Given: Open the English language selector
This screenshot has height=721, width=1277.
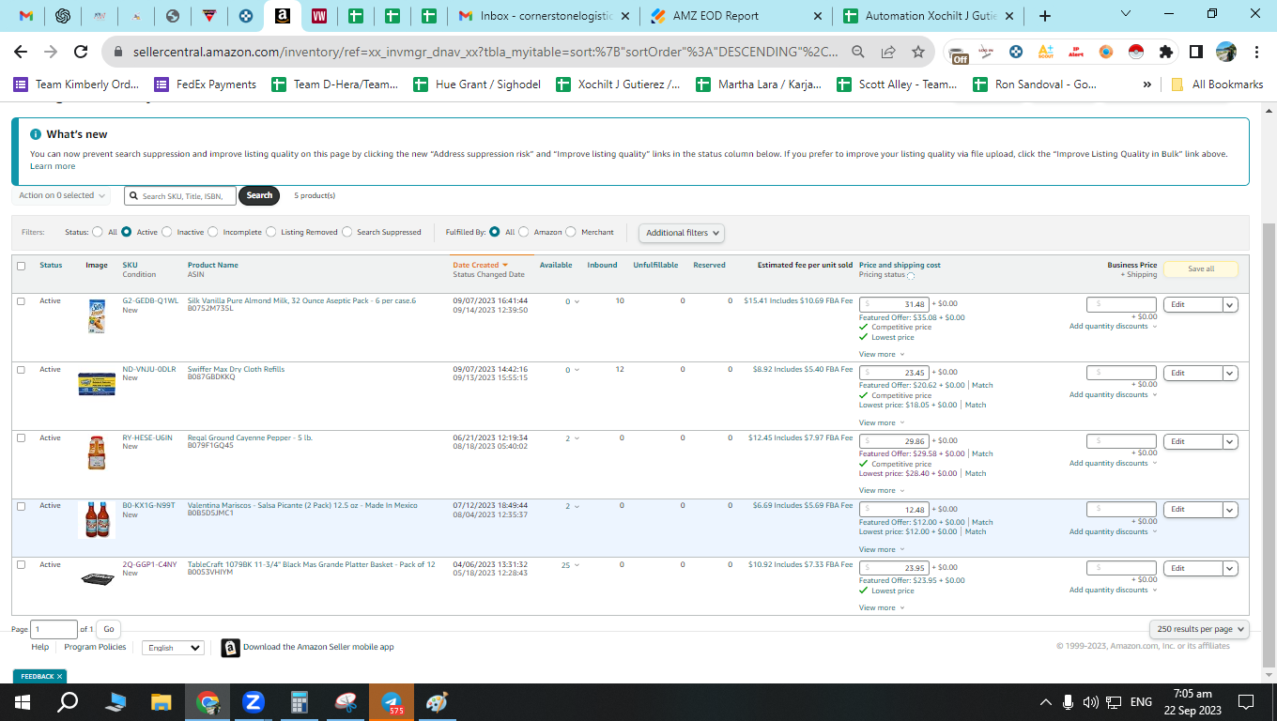Looking at the screenshot, I should [173, 648].
